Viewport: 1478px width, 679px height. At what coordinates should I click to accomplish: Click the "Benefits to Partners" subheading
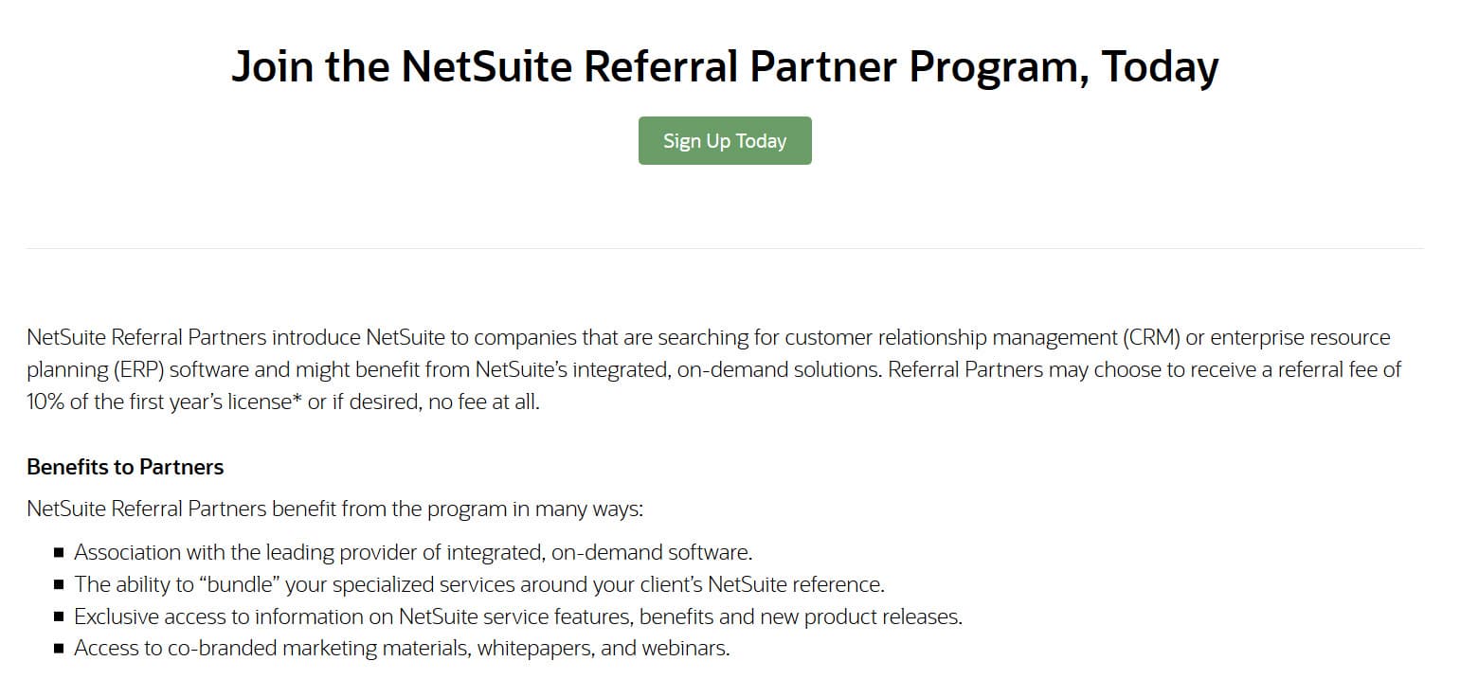(125, 467)
